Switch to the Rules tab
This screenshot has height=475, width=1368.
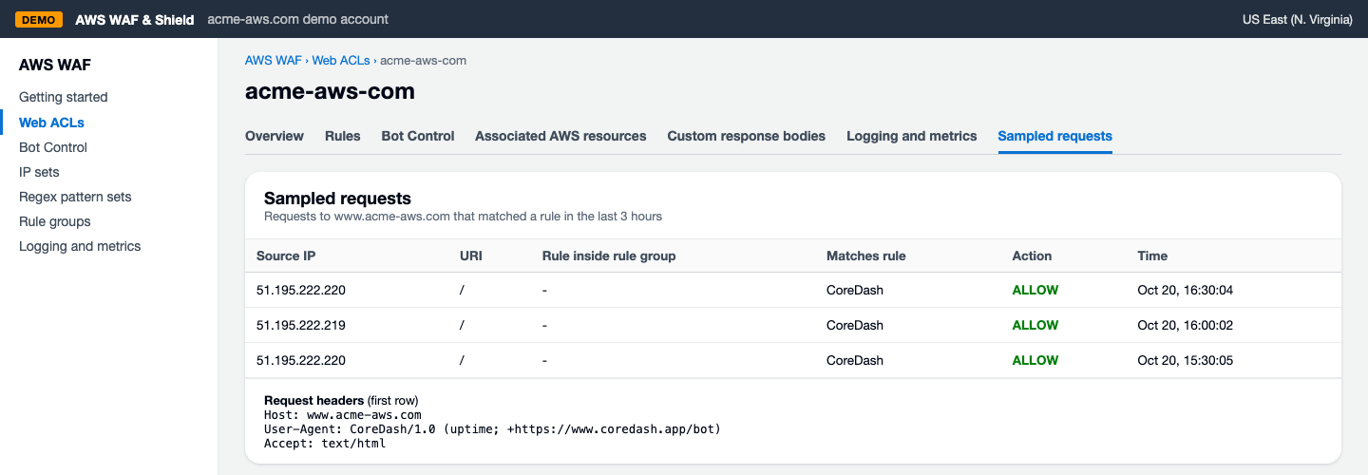[343, 136]
